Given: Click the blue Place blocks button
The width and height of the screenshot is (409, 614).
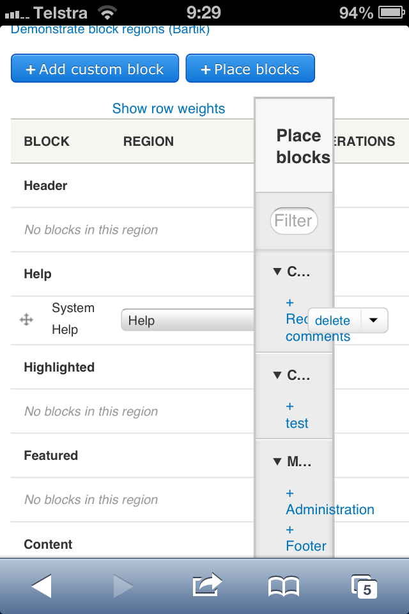Looking at the screenshot, I should (250, 68).
